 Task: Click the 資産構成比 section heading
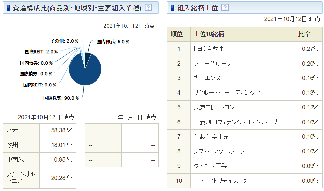pyautogui.click(x=77, y=8)
